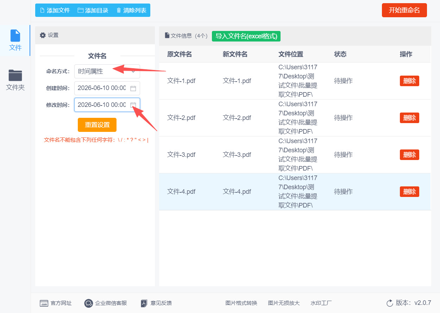440x313 pixels.
Task: Add a directory with 添加目录
Action: (x=93, y=10)
